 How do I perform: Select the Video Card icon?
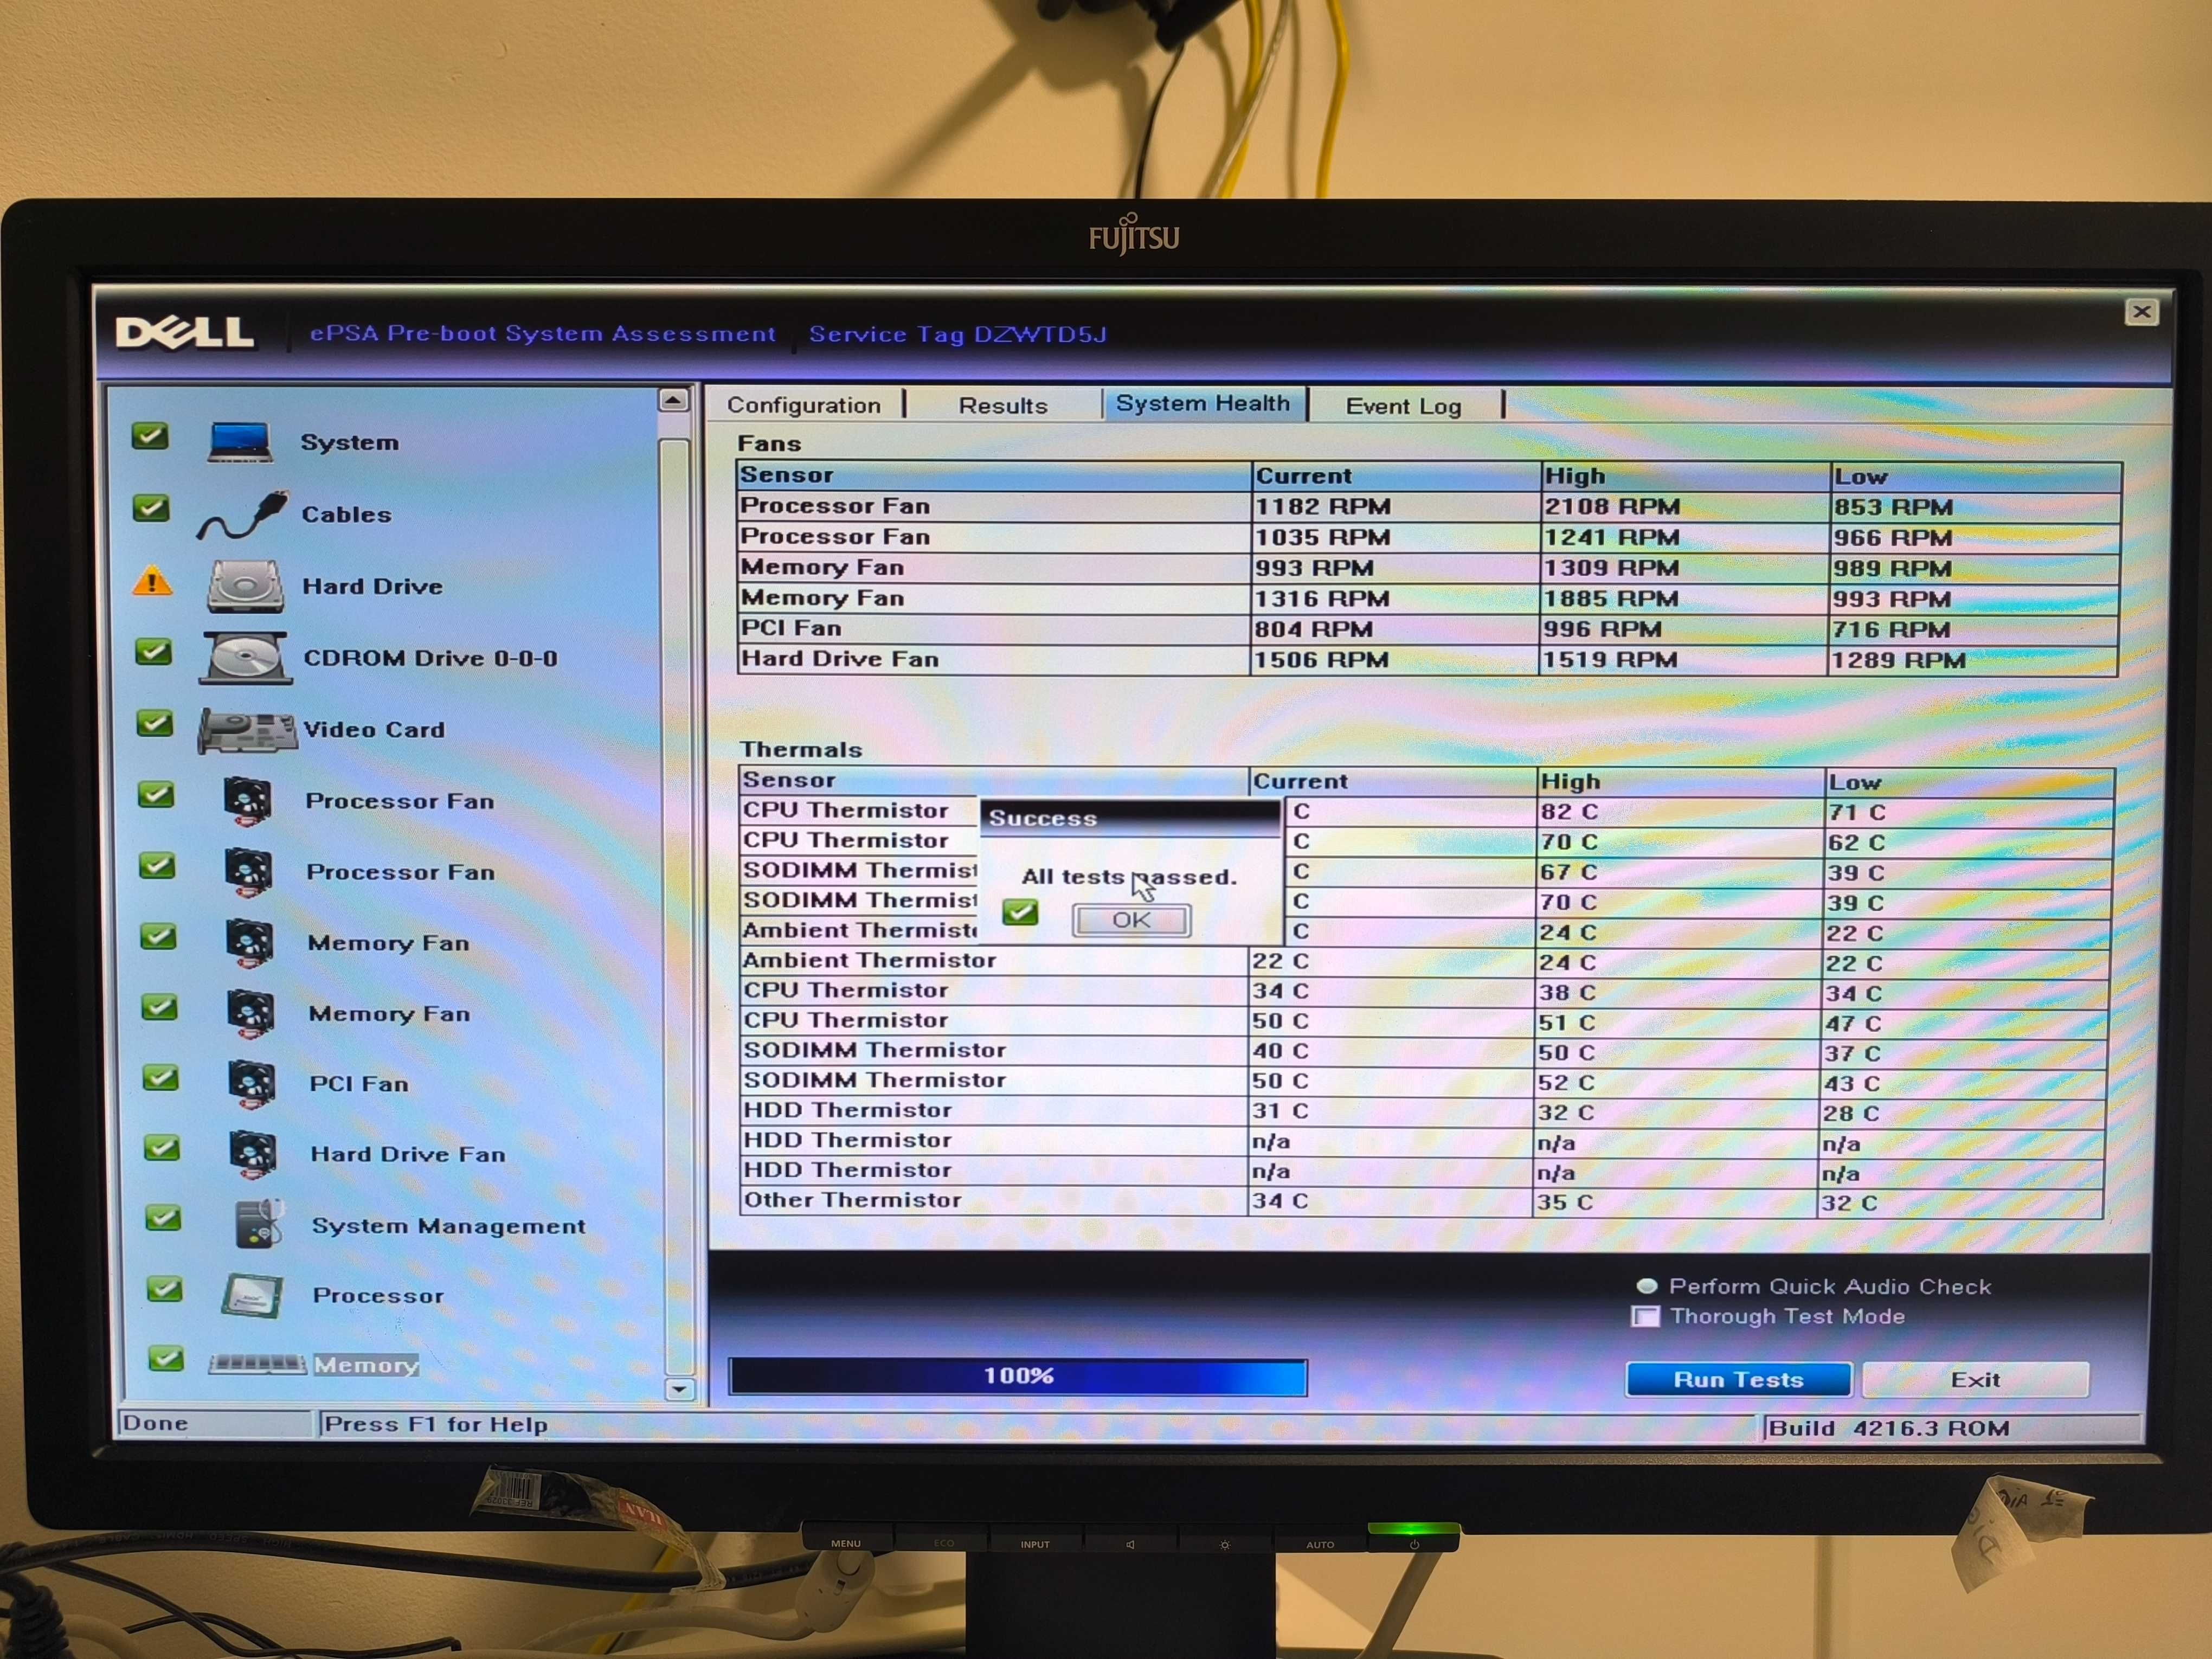click(247, 730)
